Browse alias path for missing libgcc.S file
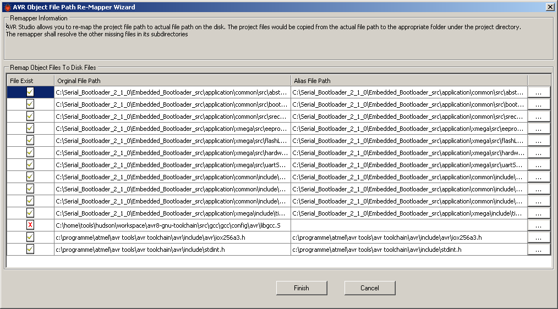Image resolution: width=558 pixels, height=309 pixels. (x=538, y=225)
